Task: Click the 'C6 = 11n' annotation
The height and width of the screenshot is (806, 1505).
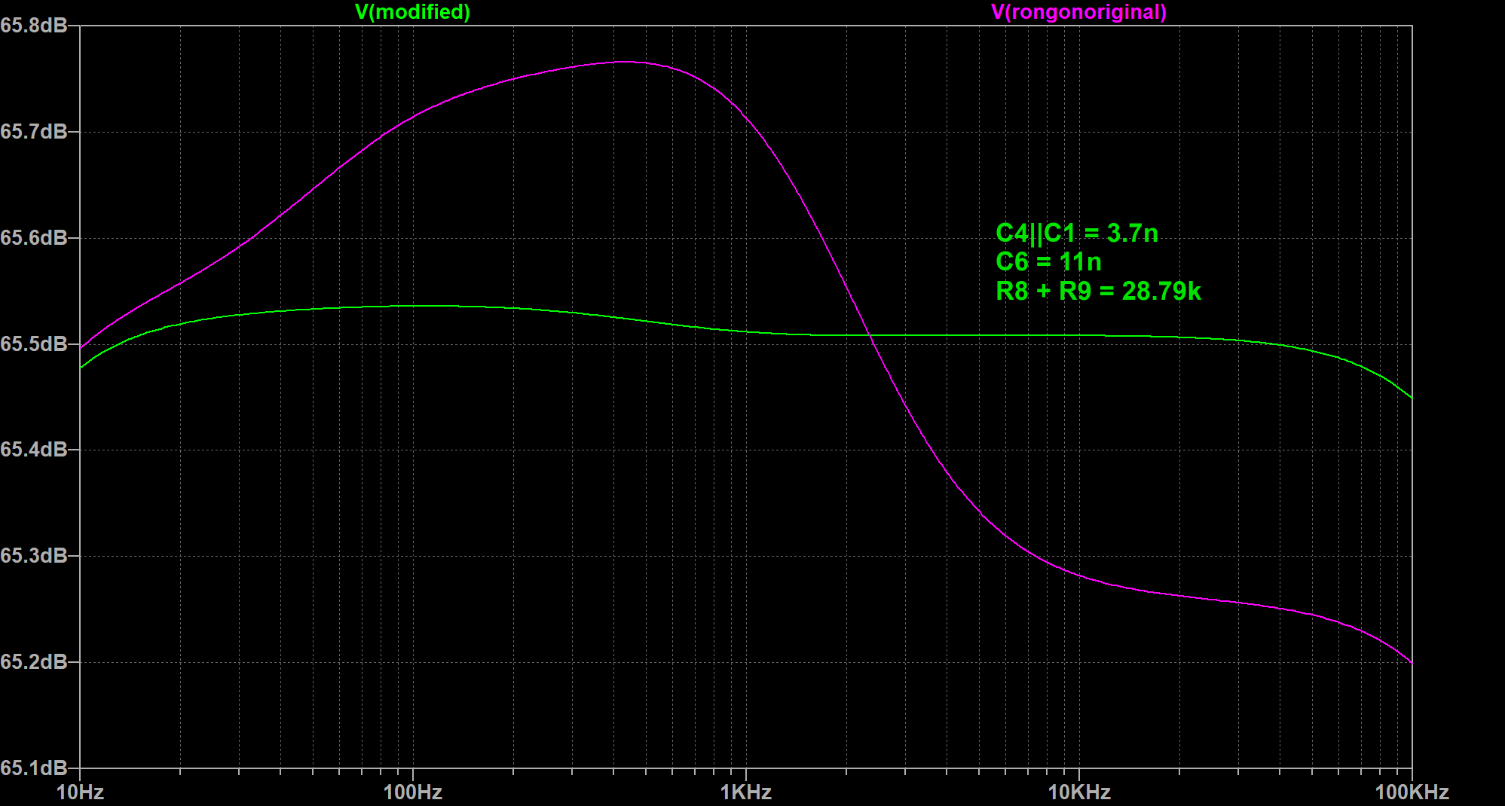Action: click(1048, 262)
